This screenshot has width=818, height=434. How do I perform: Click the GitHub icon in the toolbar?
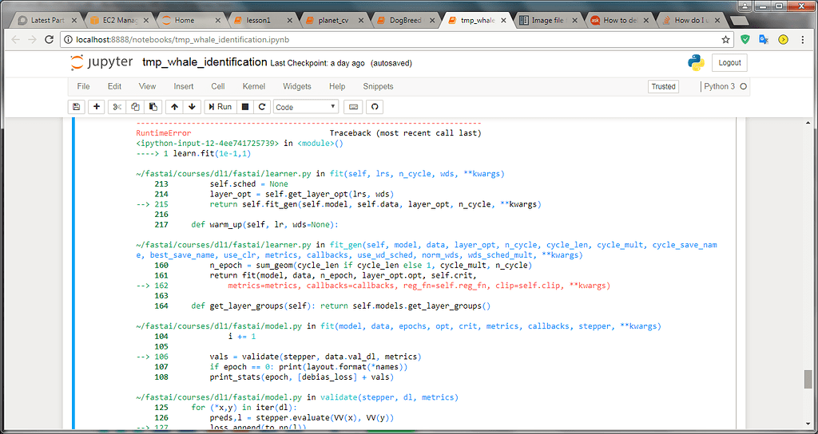(373, 107)
